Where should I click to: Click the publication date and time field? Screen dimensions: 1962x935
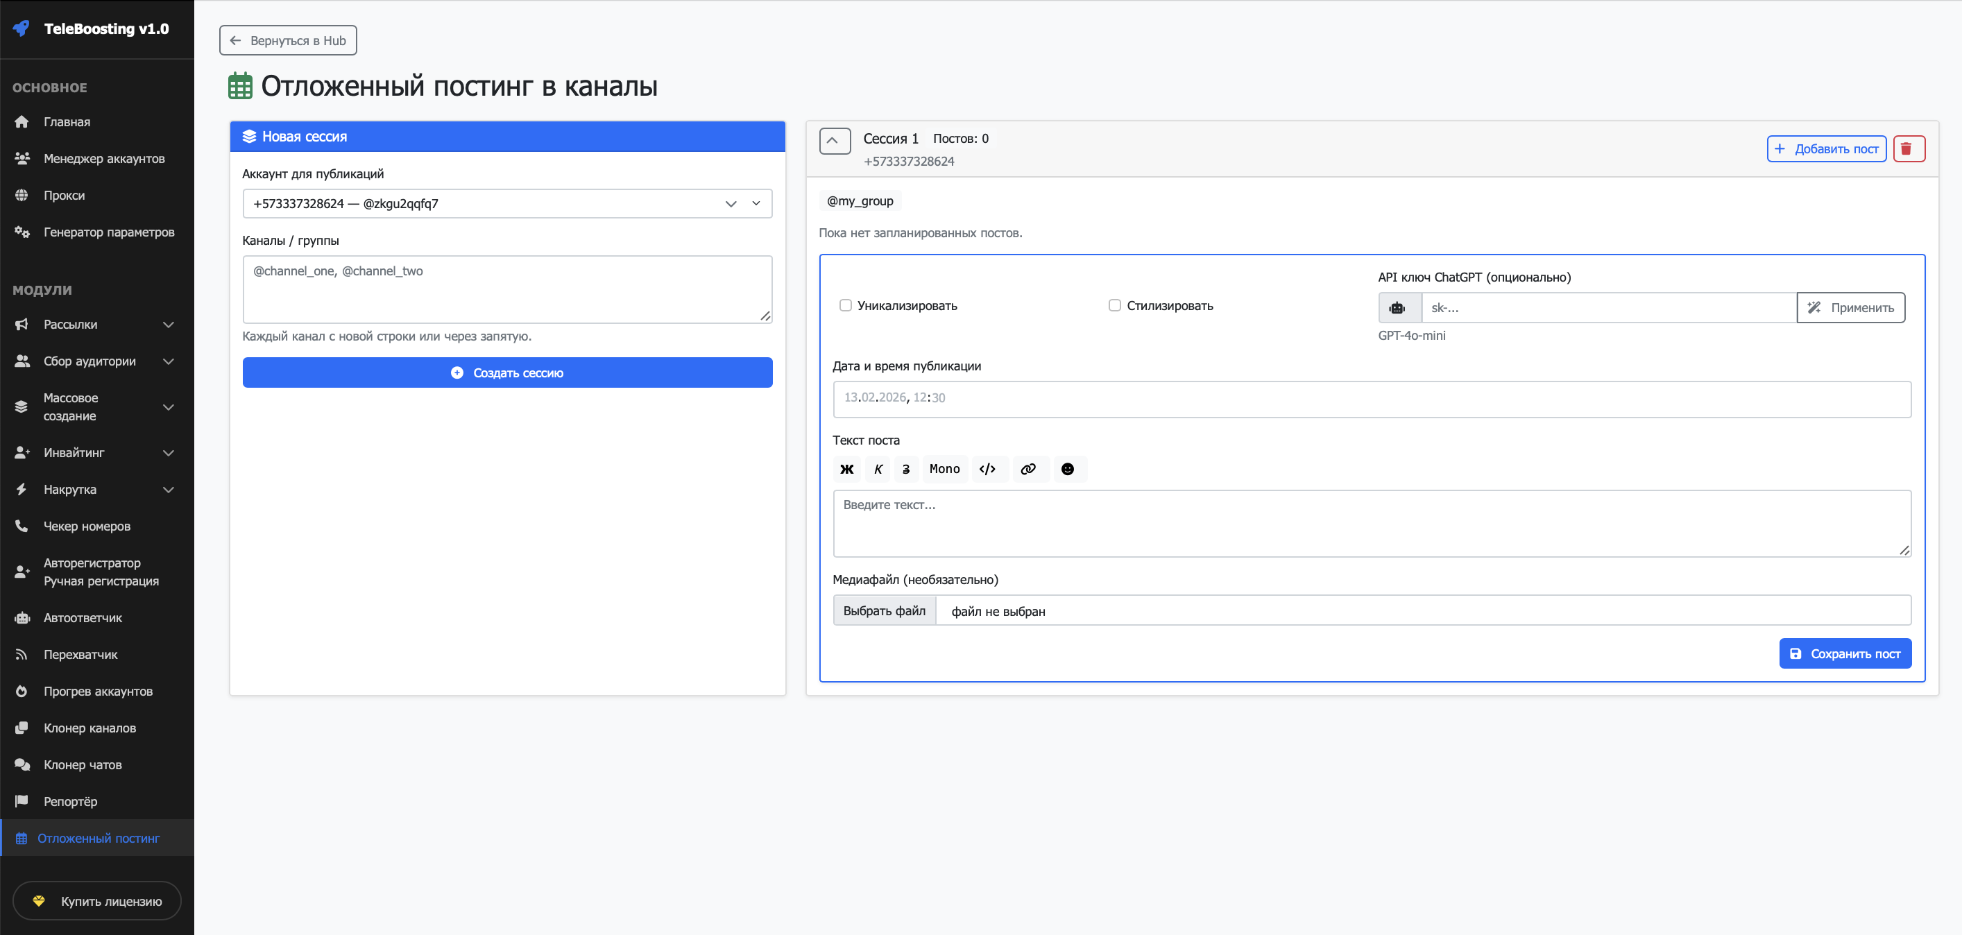coord(1371,398)
